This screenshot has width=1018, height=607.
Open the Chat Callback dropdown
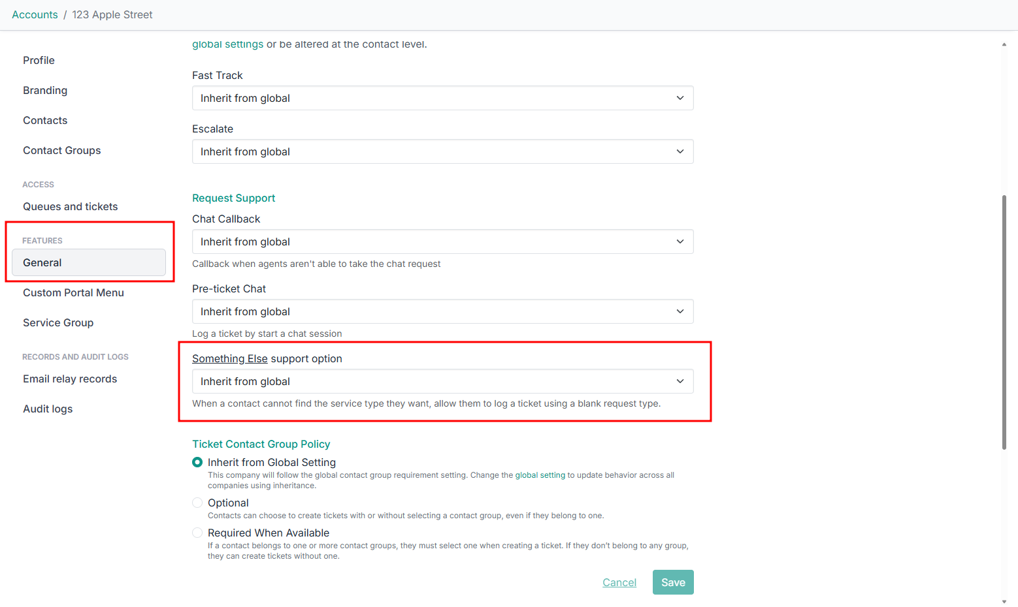(442, 241)
